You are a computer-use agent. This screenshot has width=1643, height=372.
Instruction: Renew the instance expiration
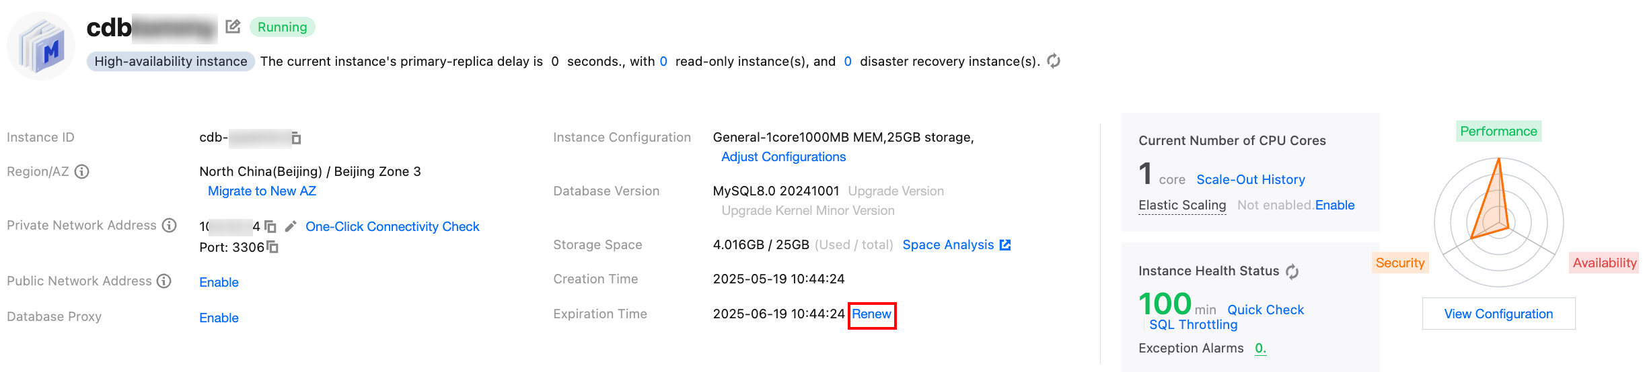(x=871, y=314)
